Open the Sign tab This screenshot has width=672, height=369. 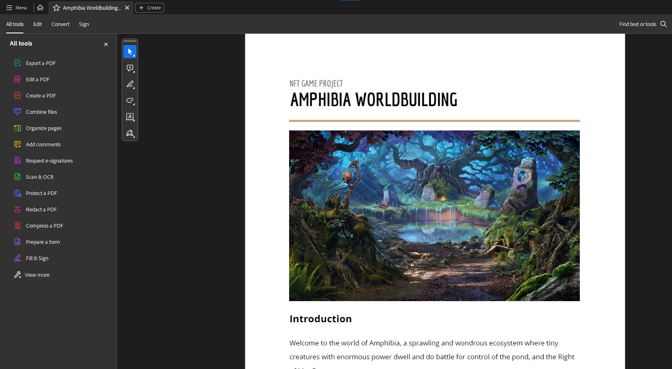tap(84, 24)
